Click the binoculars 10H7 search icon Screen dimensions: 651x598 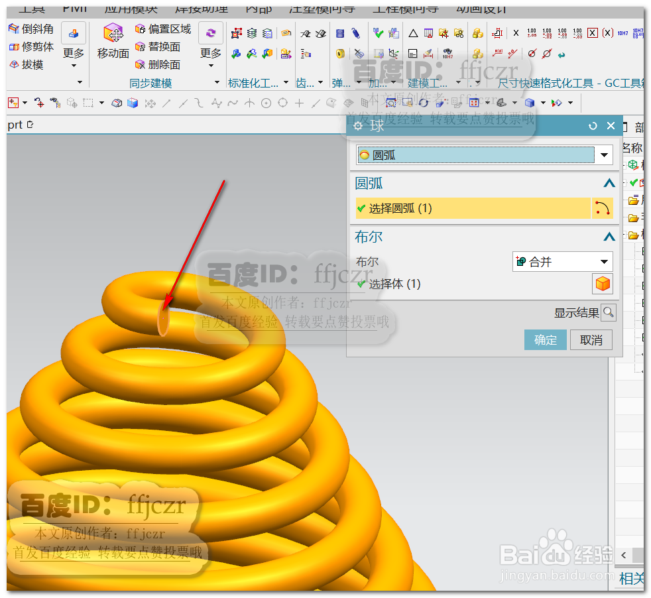[x=447, y=54]
